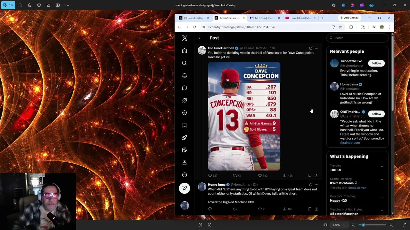Repost OldTimeHardball post (73)

pos(237,175)
